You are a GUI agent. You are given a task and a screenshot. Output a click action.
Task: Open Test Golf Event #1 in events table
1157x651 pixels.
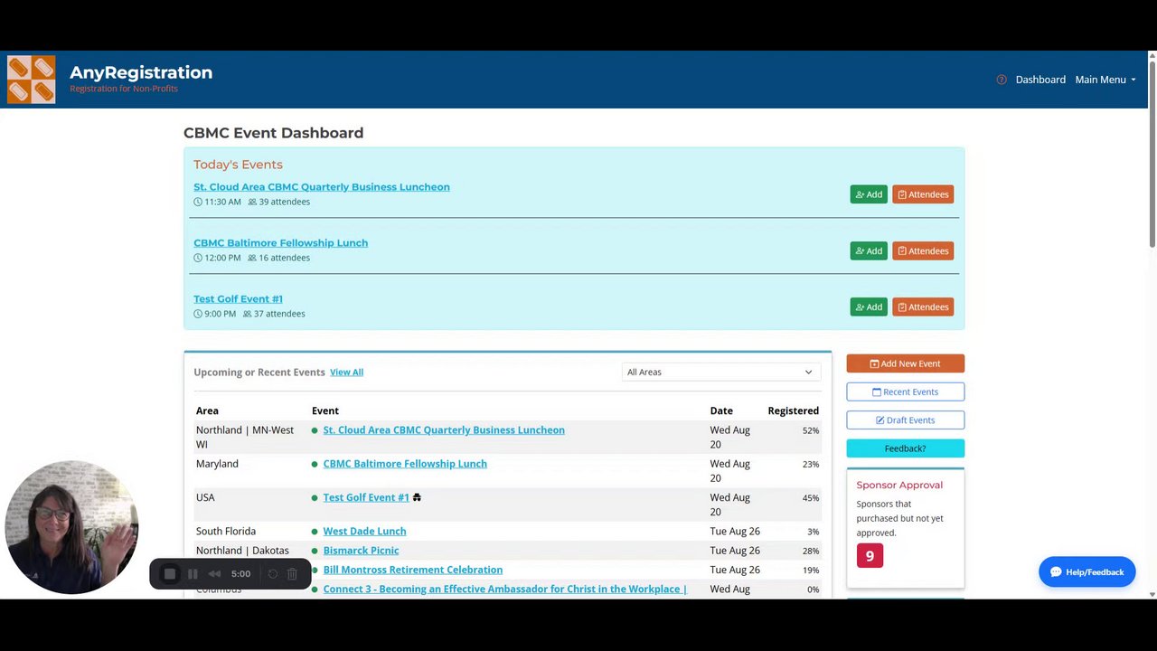click(366, 497)
